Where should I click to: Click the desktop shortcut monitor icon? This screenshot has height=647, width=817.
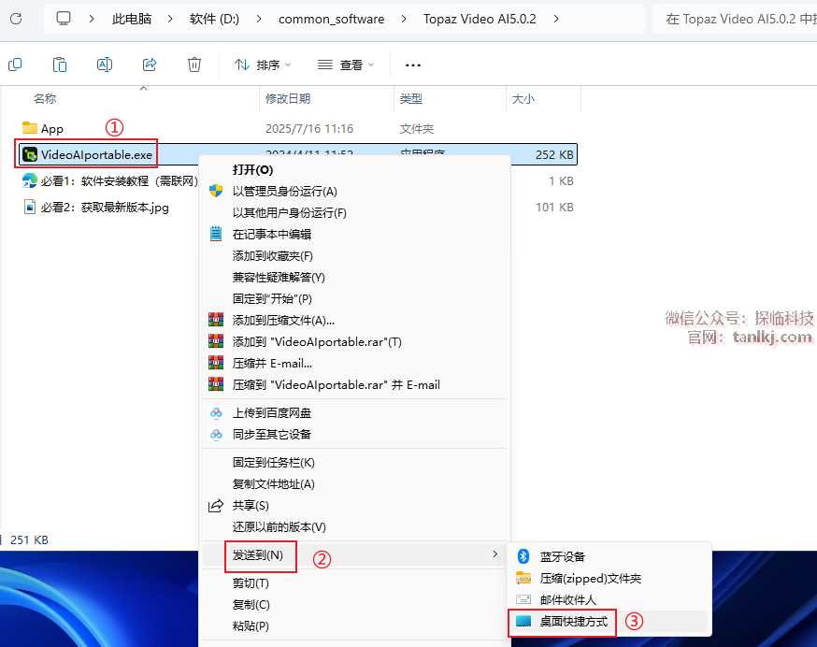(x=523, y=621)
